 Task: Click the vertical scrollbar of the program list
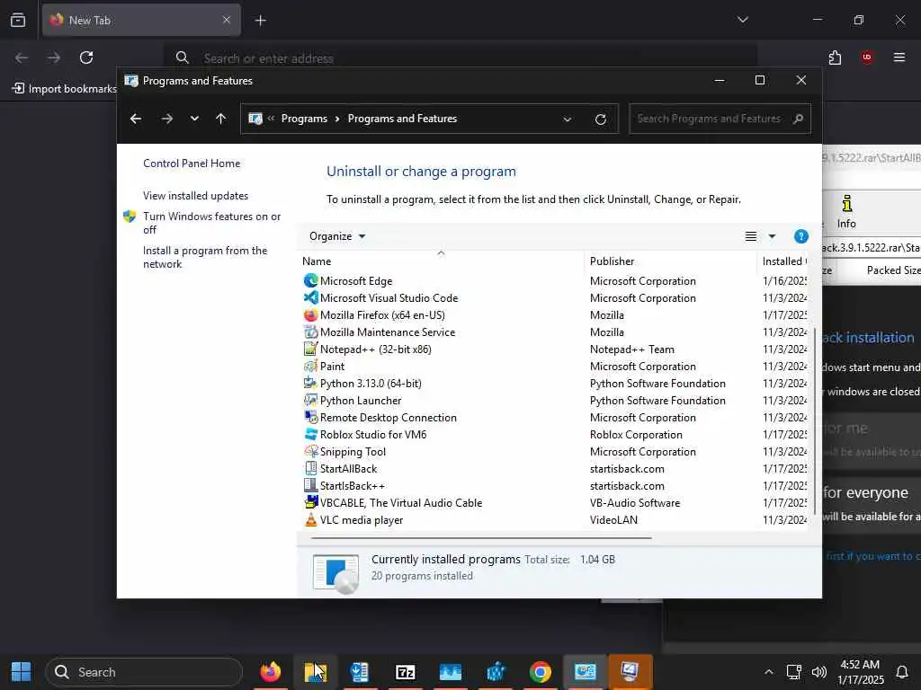pyautogui.click(x=814, y=421)
